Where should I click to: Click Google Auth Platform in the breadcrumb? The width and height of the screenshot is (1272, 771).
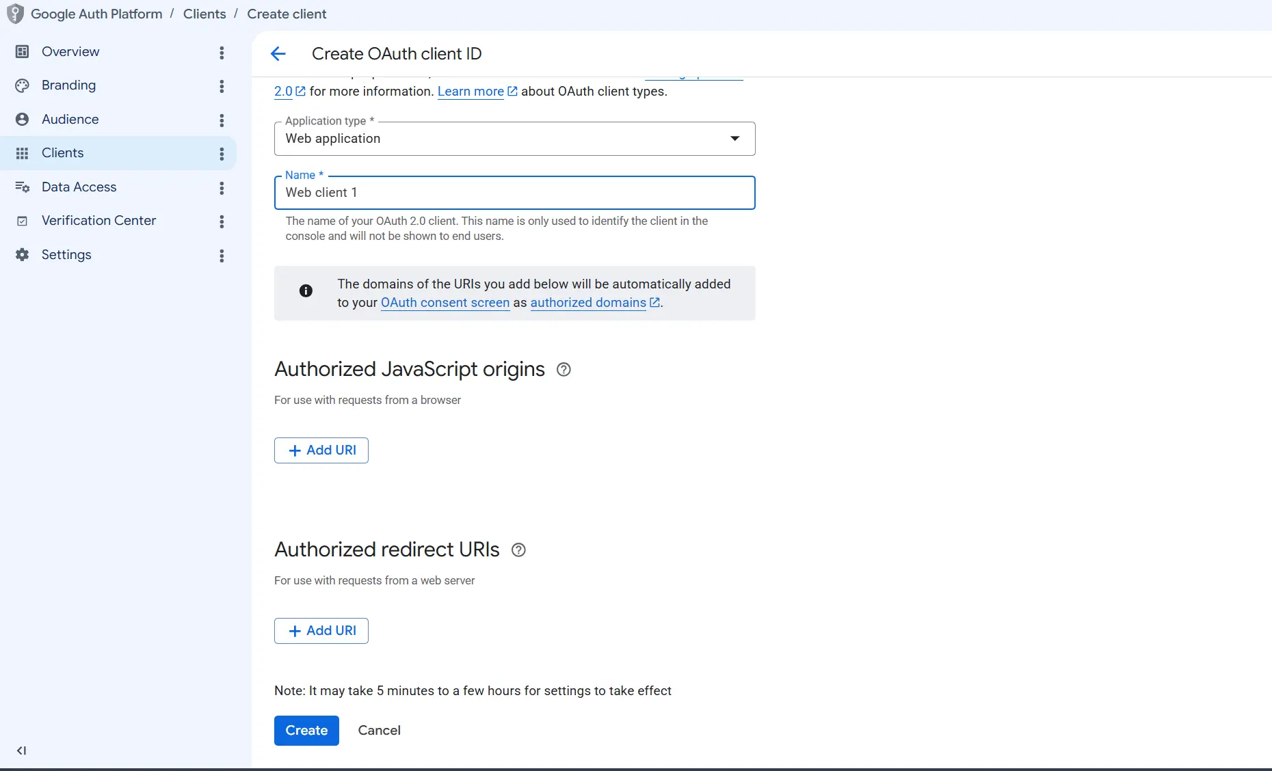click(x=96, y=14)
